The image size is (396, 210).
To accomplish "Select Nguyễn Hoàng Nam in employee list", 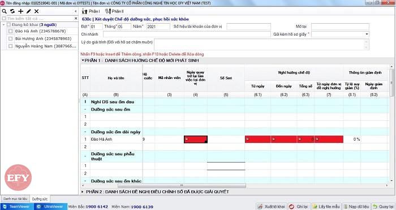I will click(45, 46).
